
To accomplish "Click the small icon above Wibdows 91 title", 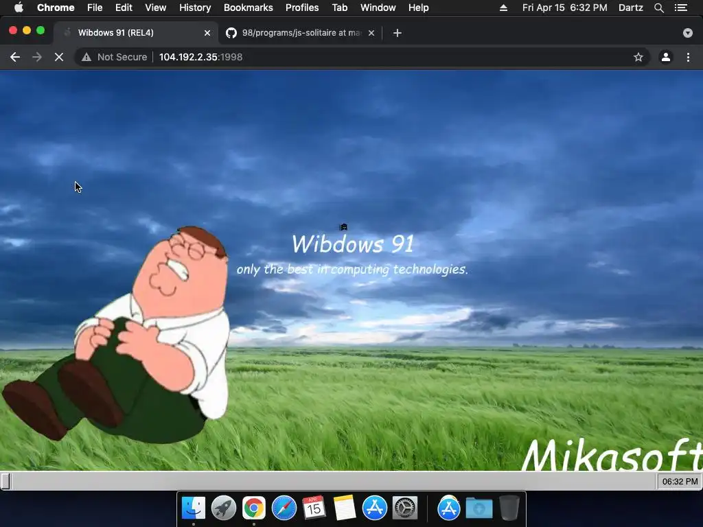I will [343, 227].
